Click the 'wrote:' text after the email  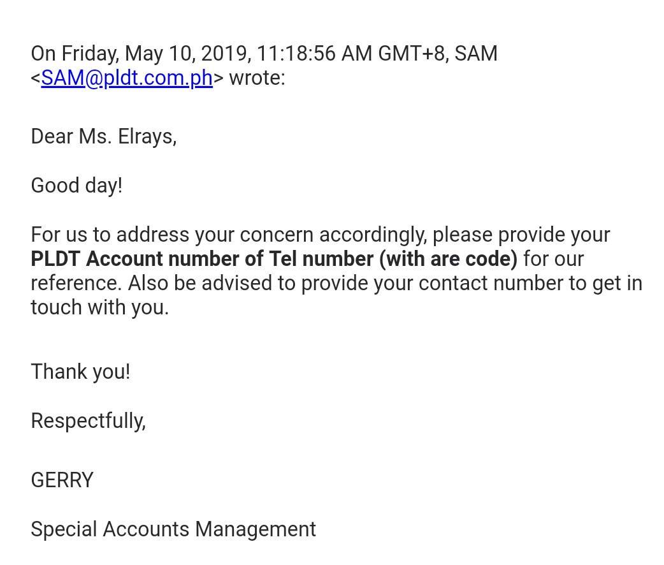pyautogui.click(x=257, y=78)
